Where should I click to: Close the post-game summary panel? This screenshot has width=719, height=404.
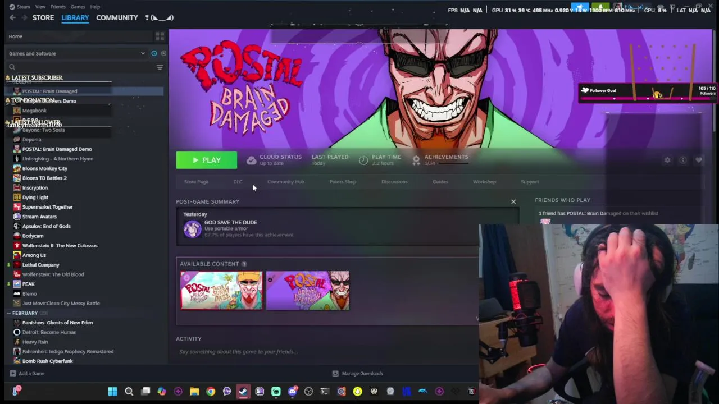pos(513,201)
